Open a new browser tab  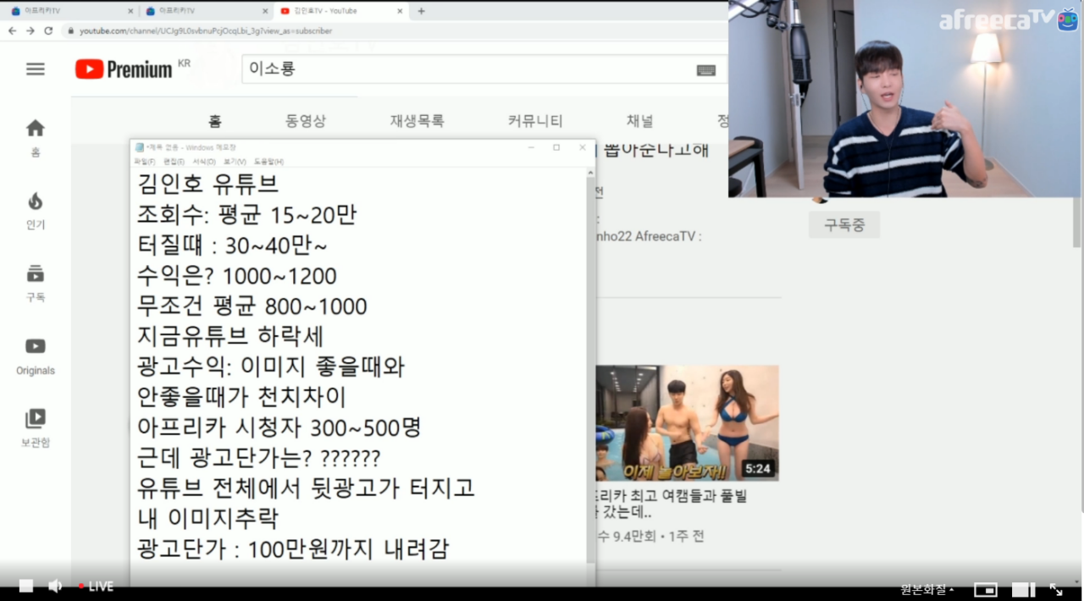click(422, 11)
